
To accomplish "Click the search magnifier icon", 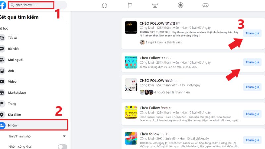I will (x=12, y=5).
